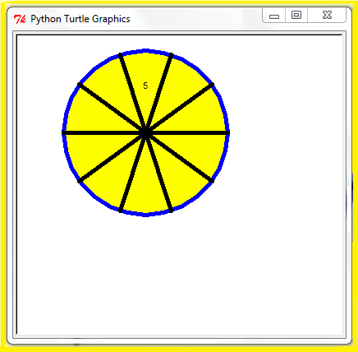Click the red Tk feather icon in title bar

[x=20, y=19]
